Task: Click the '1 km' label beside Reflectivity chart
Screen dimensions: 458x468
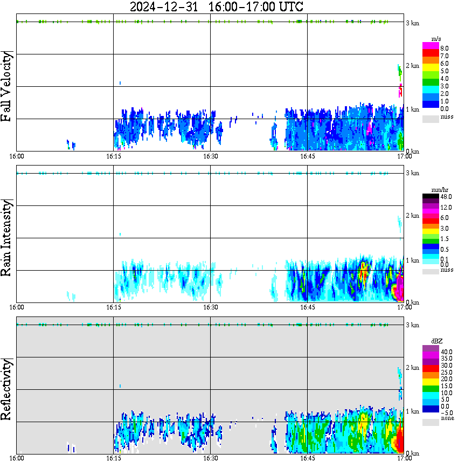Action: pos(412,411)
